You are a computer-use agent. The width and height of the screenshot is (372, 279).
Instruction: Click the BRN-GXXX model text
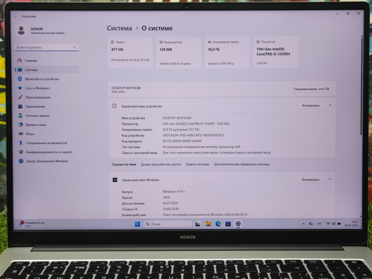[x=118, y=92]
